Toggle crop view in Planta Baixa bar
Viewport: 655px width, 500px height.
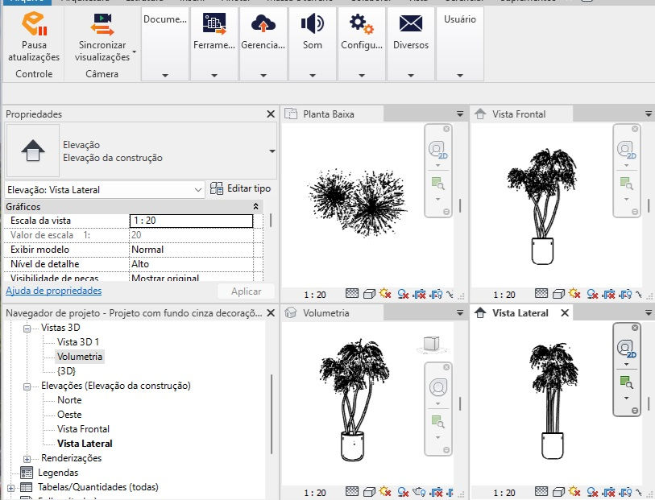(x=419, y=294)
